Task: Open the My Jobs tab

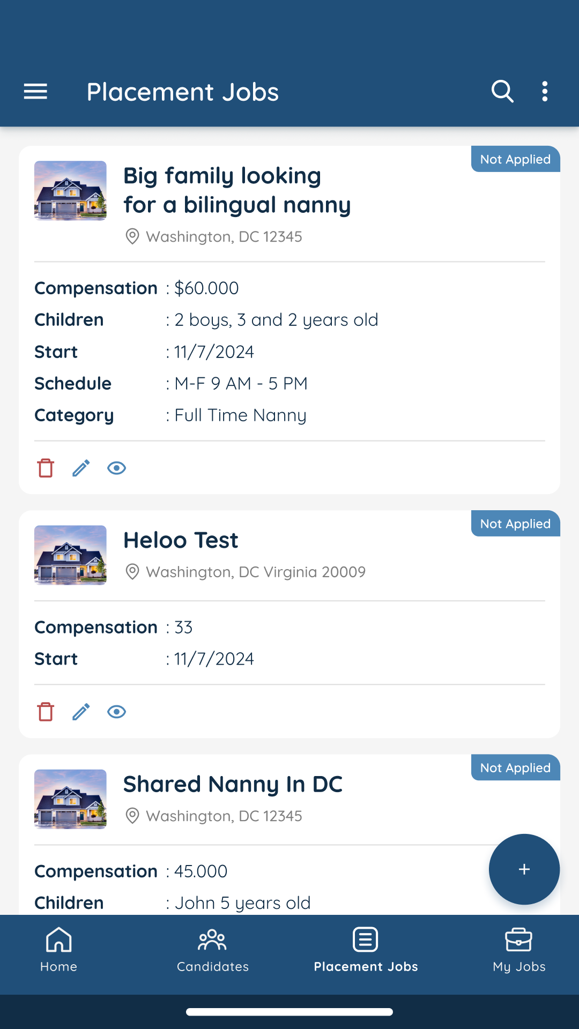Action: [519, 950]
